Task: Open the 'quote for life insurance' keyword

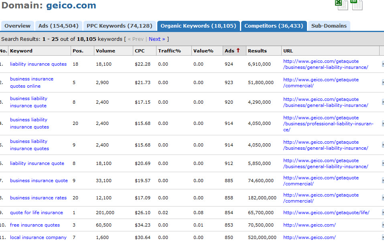Action: (x=37, y=213)
